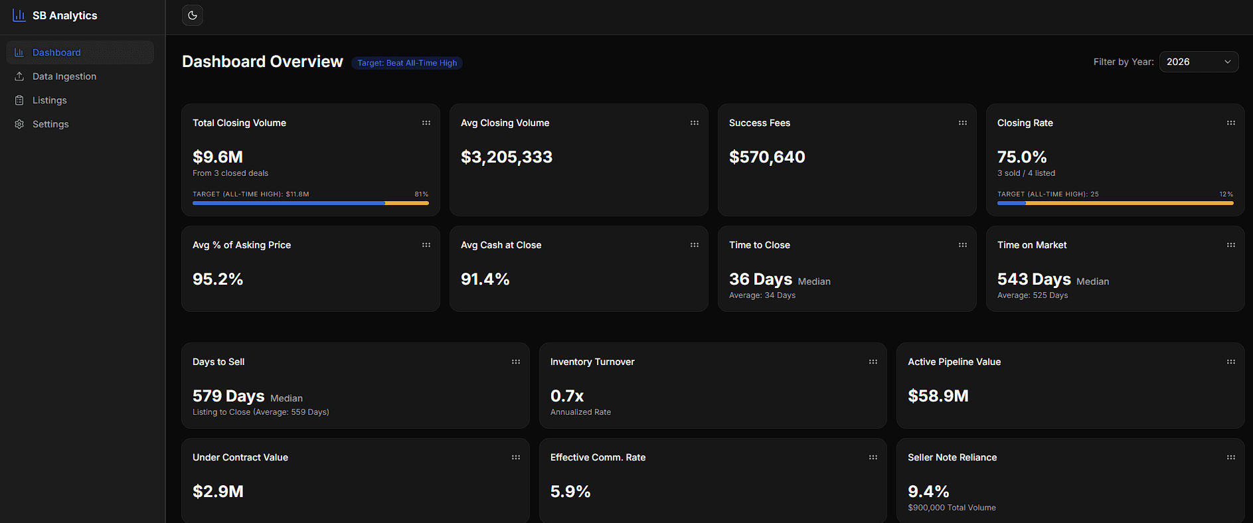The height and width of the screenshot is (523, 1253).
Task: Click the 543 Days time on market value
Action: point(1034,279)
